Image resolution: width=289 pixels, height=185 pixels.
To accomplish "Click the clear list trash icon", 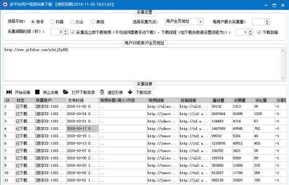I will [102, 92].
